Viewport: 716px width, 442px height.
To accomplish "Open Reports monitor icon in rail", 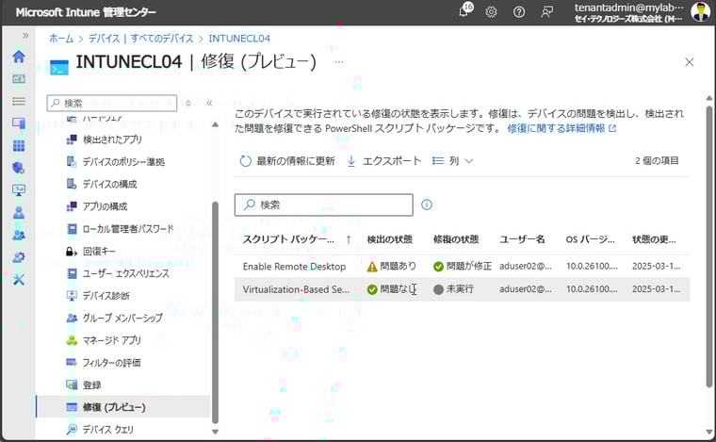I will click(19, 190).
